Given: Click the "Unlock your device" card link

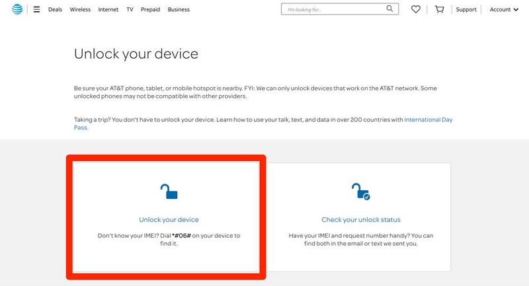Looking at the screenshot, I should pyautogui.click(x=169, y=219).
